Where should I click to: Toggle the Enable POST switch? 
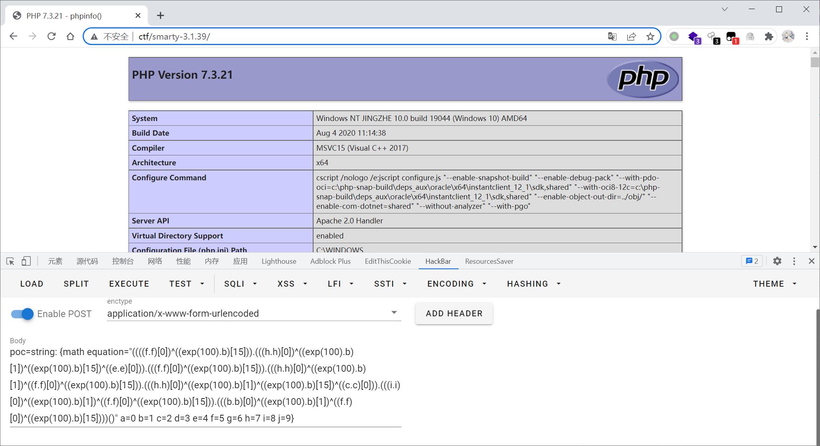click(23, 314)
